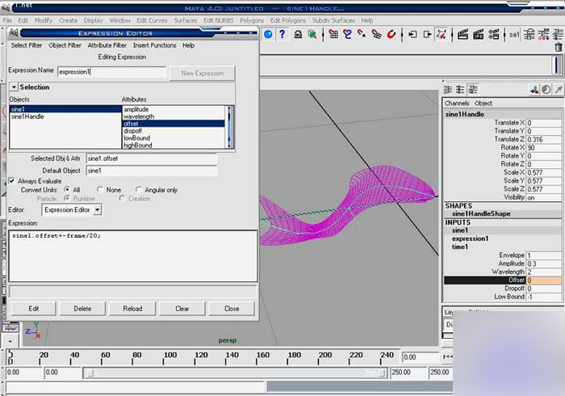The image size is (565, 396).
Task: Toggle the Always Evaluate checkbox
Action: click(x=12, y=181)
